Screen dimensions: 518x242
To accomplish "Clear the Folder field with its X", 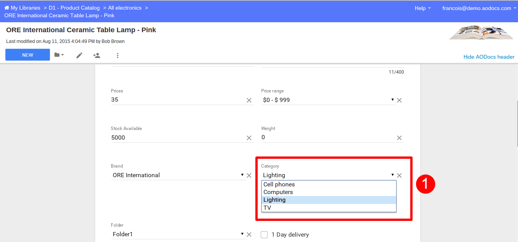I will click(x=249, y=234).
